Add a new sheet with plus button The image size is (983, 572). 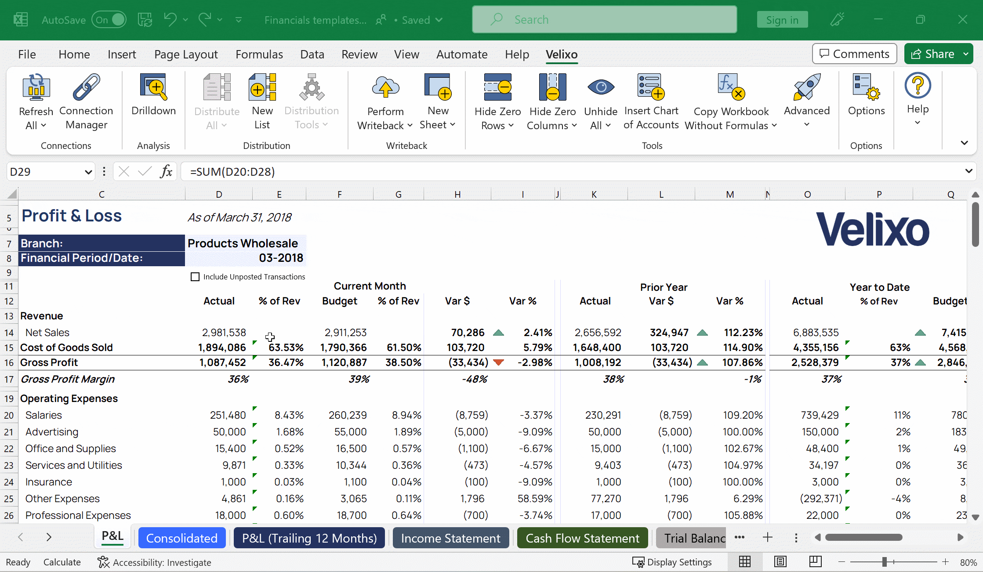pos(768,537)
